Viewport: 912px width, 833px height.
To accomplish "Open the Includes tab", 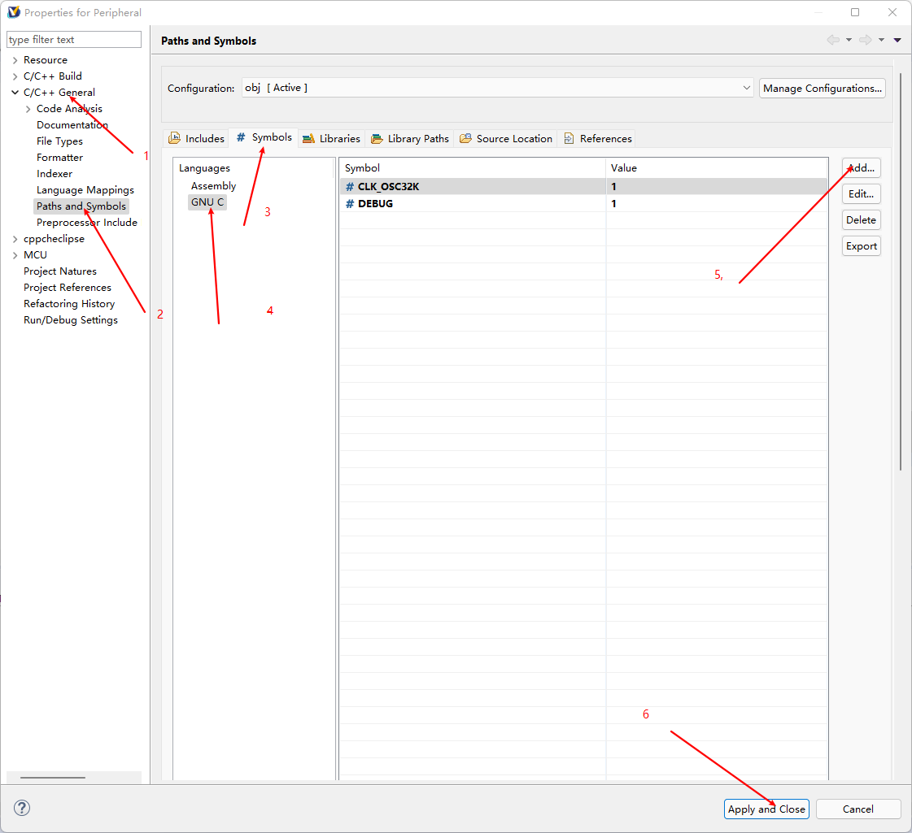I will [196, 139].
